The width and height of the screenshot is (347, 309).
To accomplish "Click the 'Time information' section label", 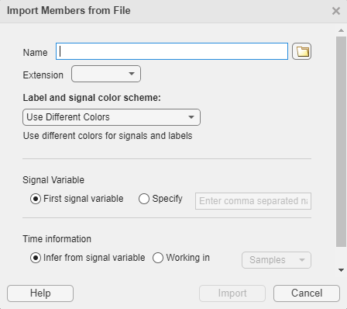I will coord(57,239).
